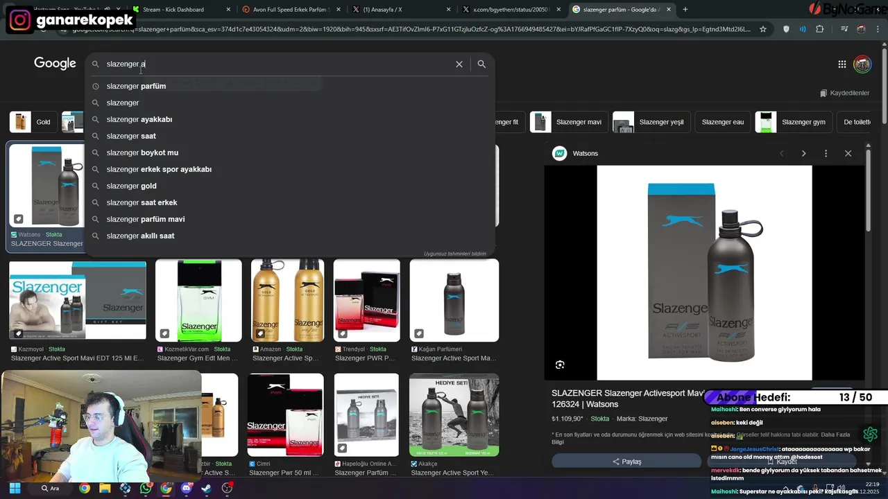This screenshot has width=888, height=499.
Task: Filter images by Slazenger gym chip
Action: pos(794,122)
